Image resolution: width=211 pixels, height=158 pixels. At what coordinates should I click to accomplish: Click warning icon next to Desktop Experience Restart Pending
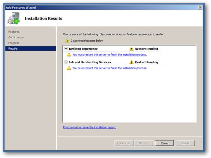131,49
